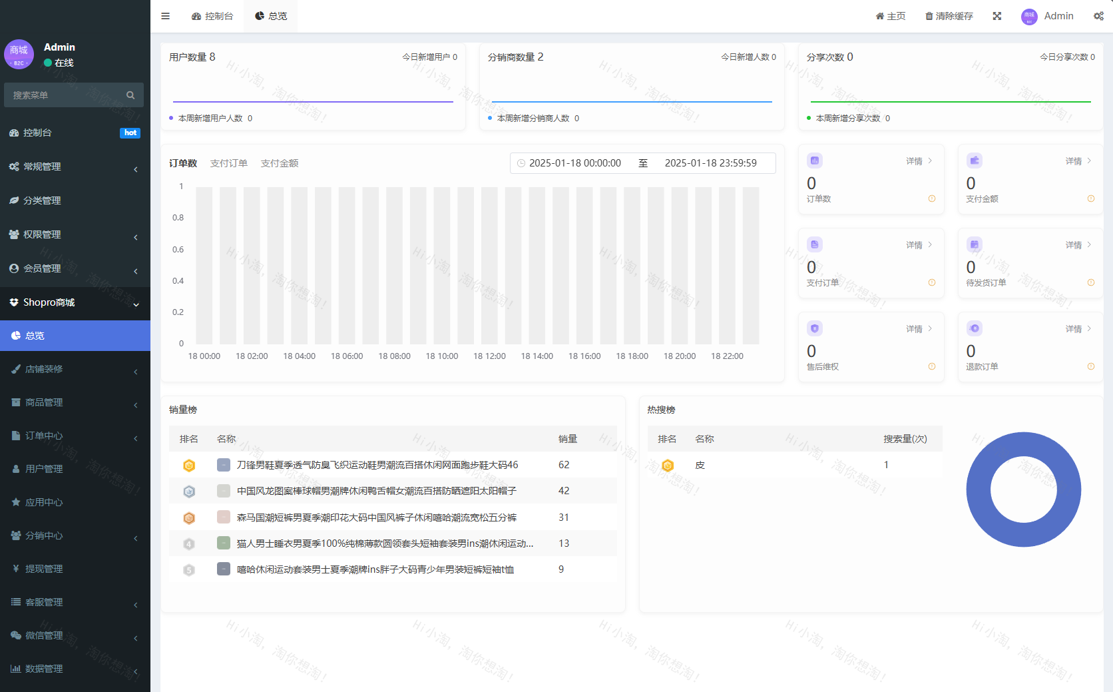Image resolution: width=1113 pixels, height=692 pixels.
Task: Click product thumbnail for 森马国潮短裤 row
Action: coord(224,517)
